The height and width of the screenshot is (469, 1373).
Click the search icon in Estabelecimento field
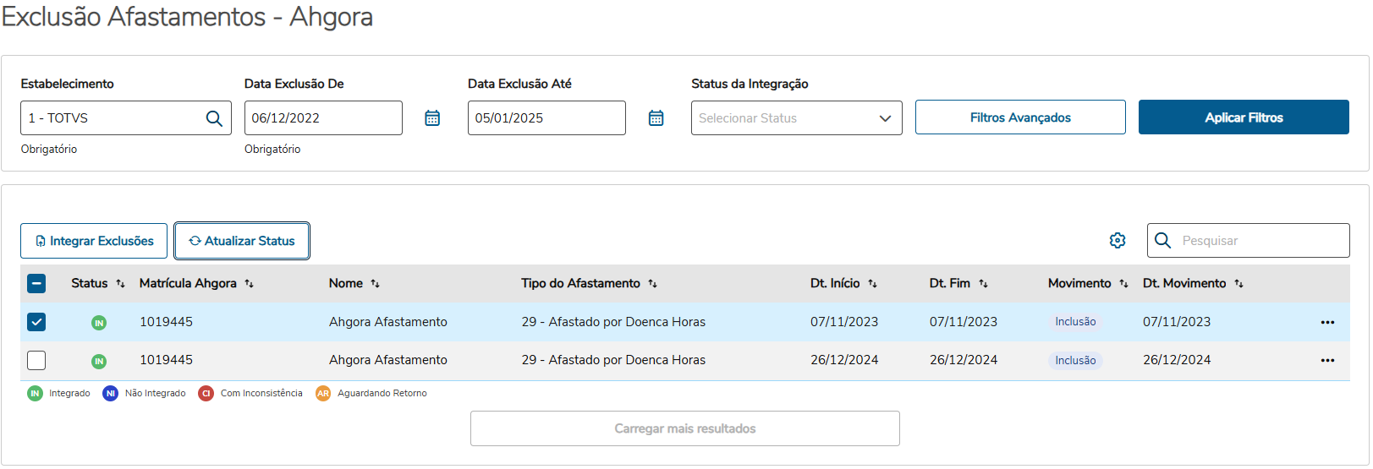point(214,118)
